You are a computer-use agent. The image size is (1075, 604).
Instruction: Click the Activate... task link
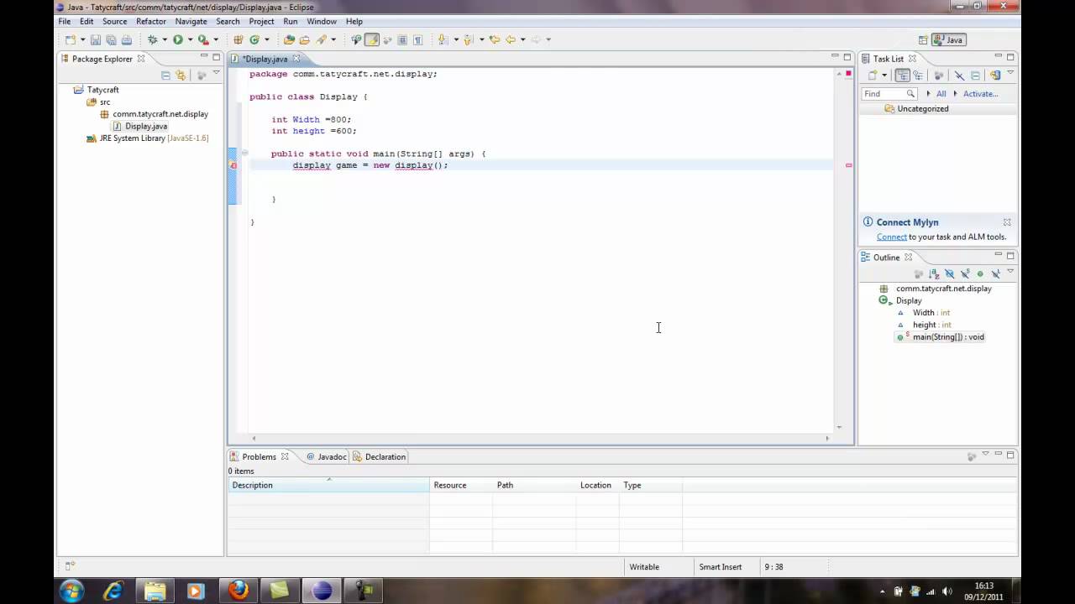click(x=980, y=94)
